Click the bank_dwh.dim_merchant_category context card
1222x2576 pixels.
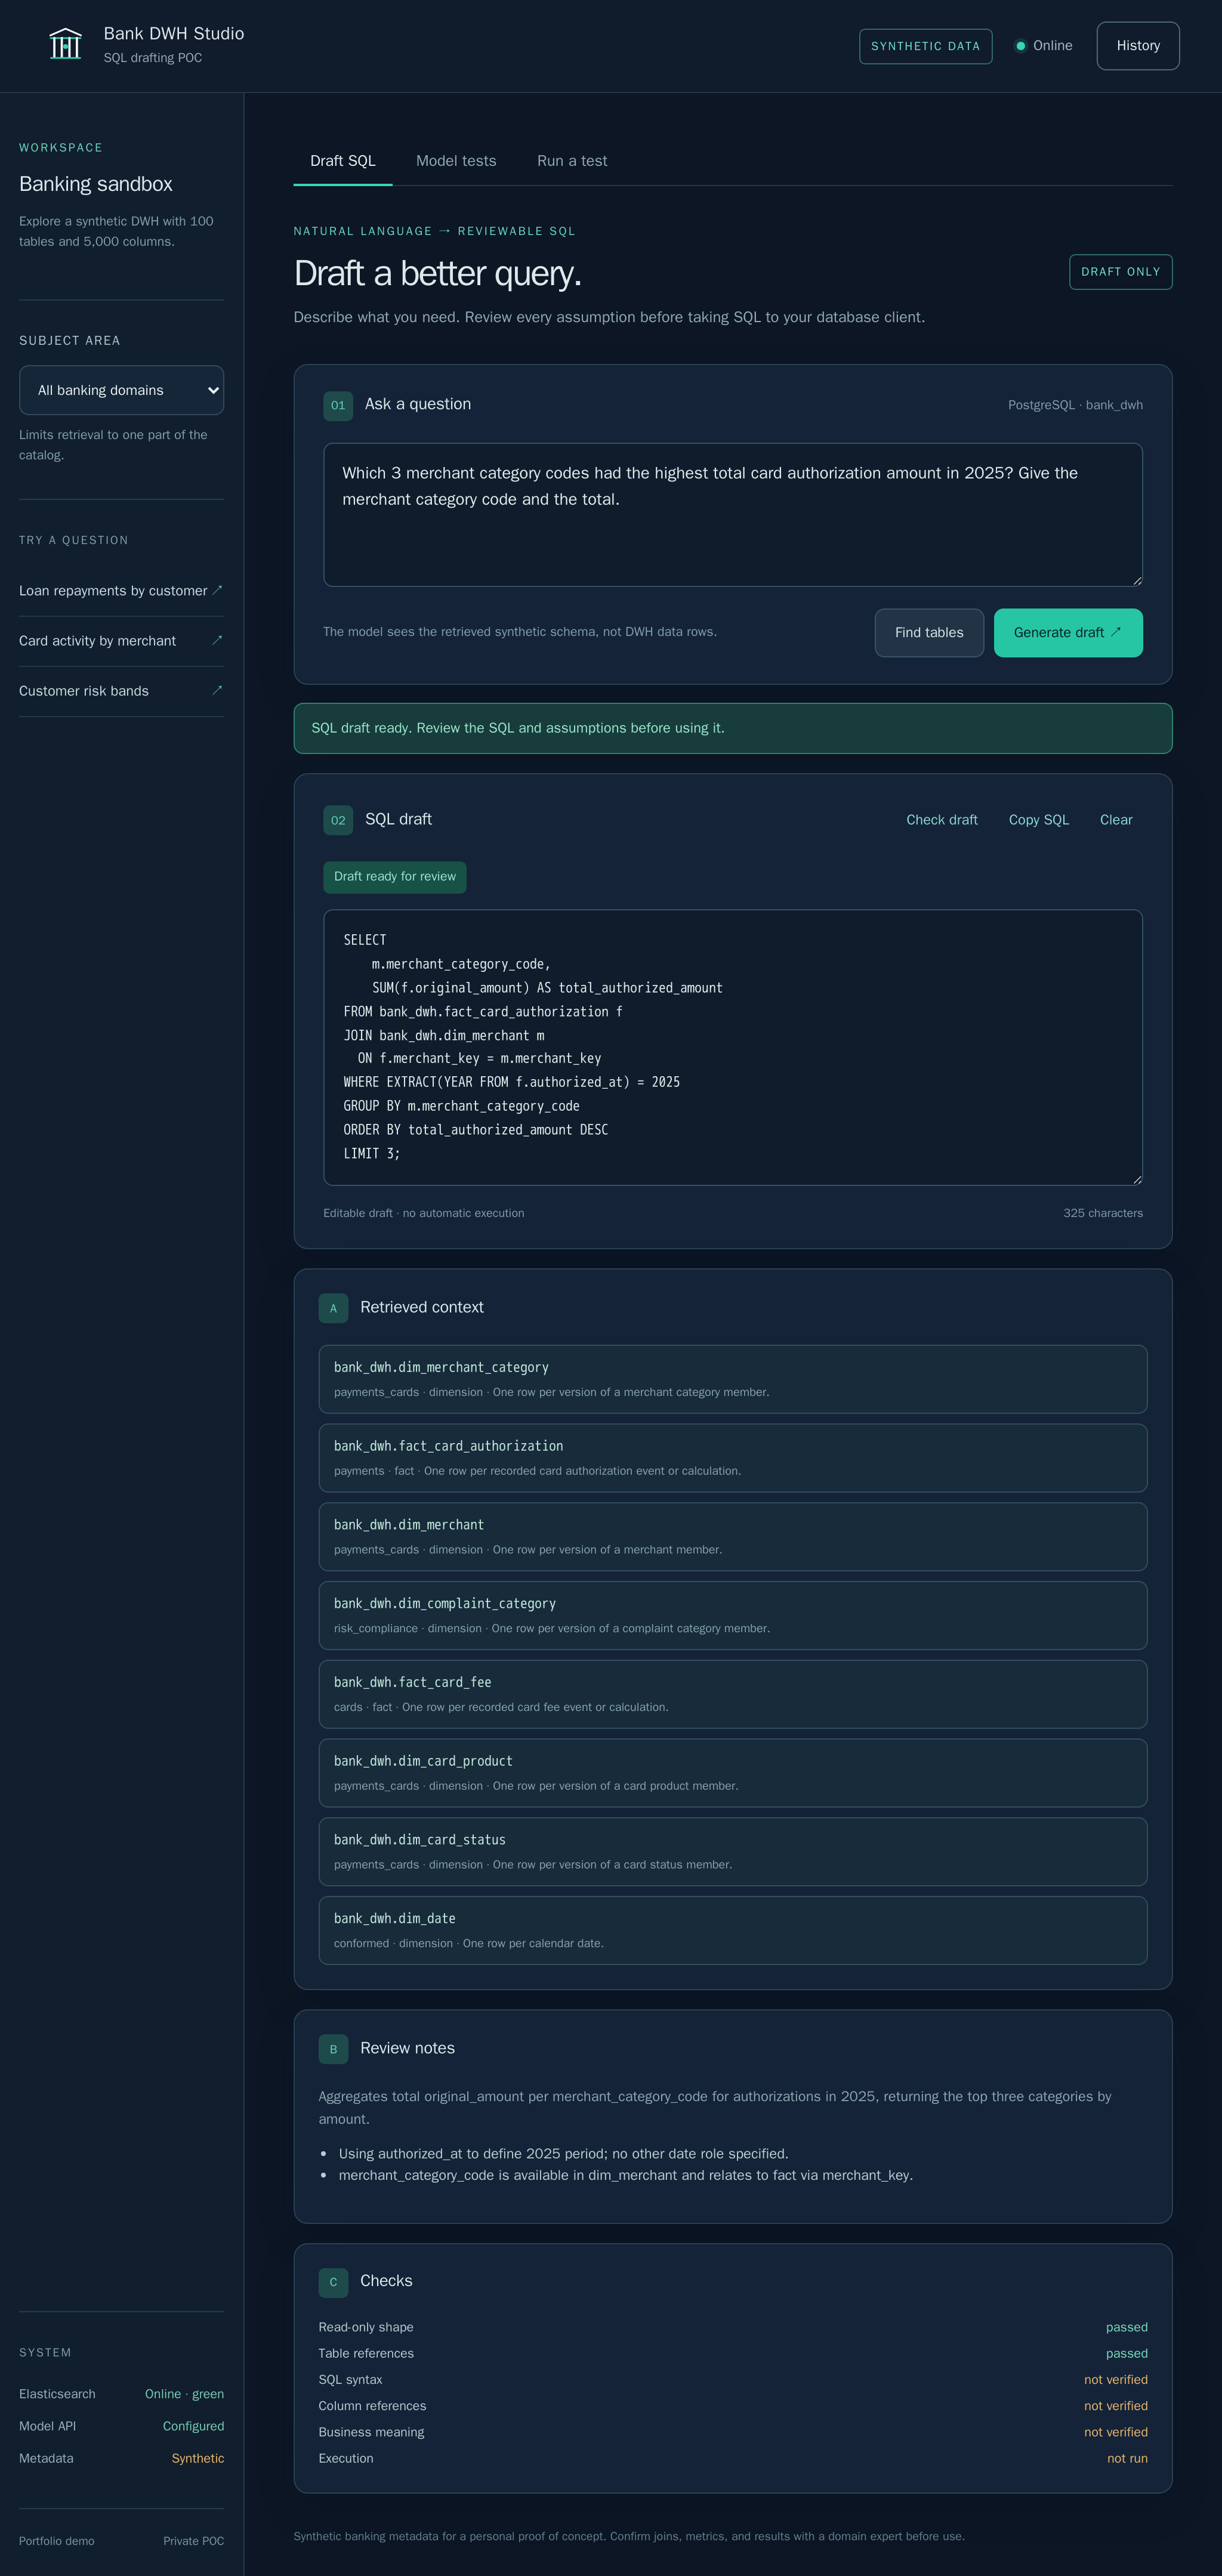(x=733, y=1379)
